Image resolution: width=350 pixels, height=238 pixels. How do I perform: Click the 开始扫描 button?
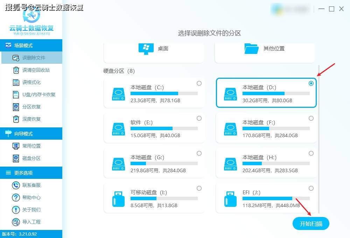point(311,224)
